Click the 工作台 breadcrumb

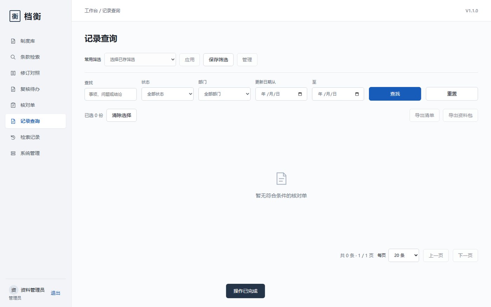pyautogui.click(x=91, y=11)
